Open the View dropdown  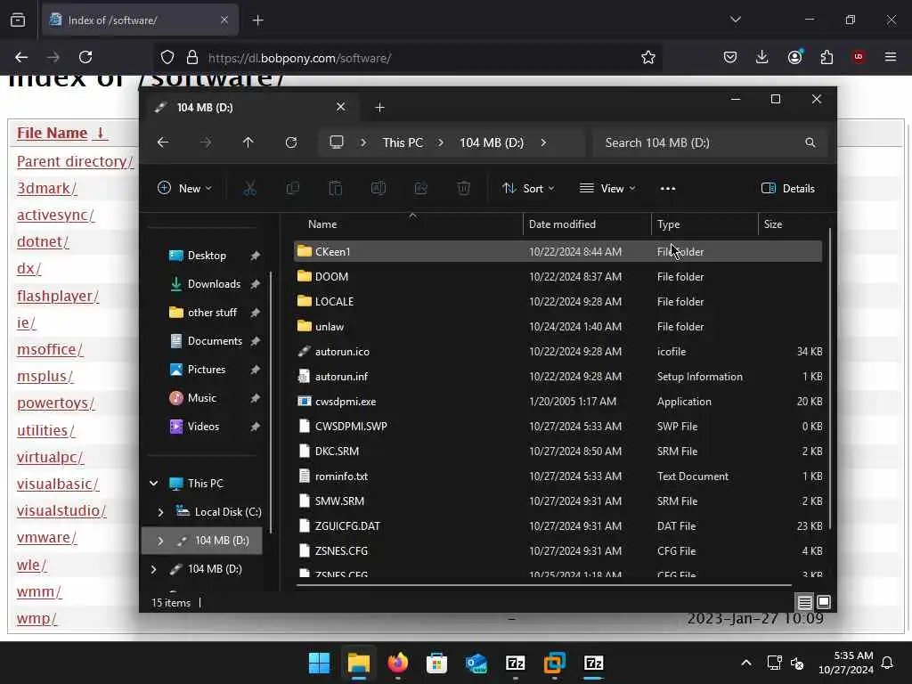point(607,189)
